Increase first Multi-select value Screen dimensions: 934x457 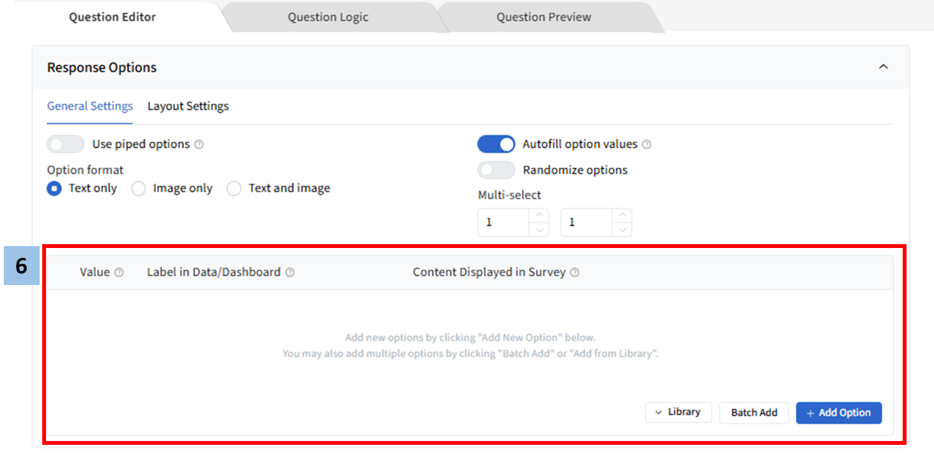(540, 215)
